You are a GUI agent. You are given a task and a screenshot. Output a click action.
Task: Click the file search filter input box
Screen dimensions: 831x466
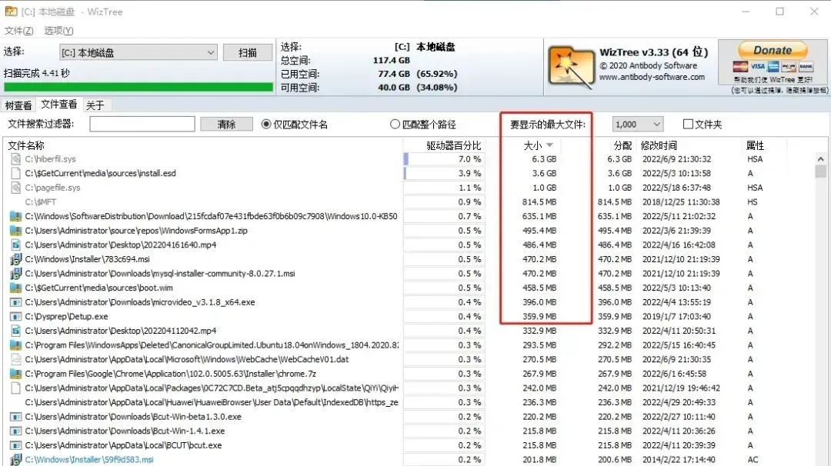pyautogui.click(x=142, y=125)
